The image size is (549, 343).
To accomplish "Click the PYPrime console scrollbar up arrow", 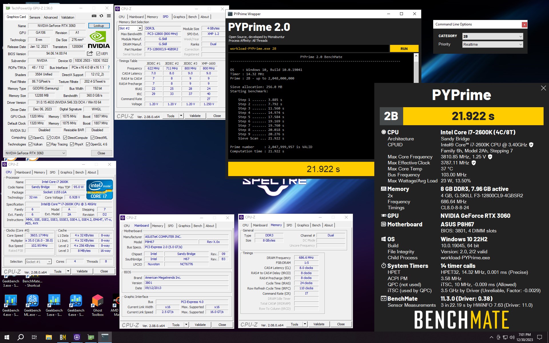I will [416, 56].
